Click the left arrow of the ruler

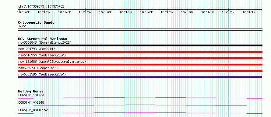pos(19,9)
